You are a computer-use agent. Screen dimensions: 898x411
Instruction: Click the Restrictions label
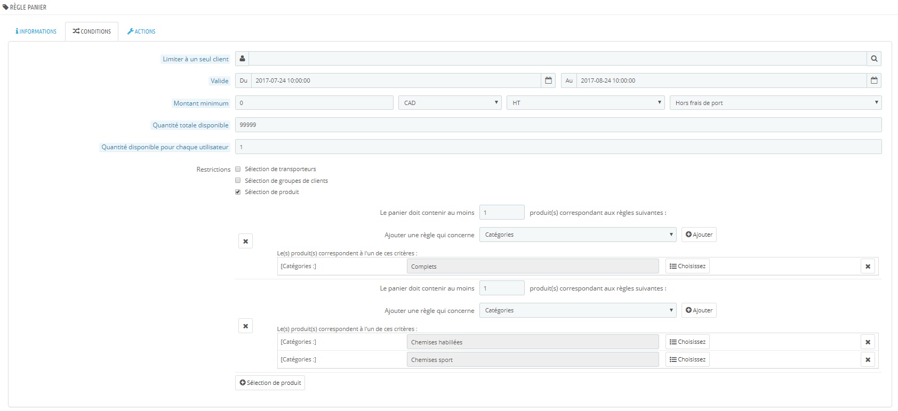213,170
